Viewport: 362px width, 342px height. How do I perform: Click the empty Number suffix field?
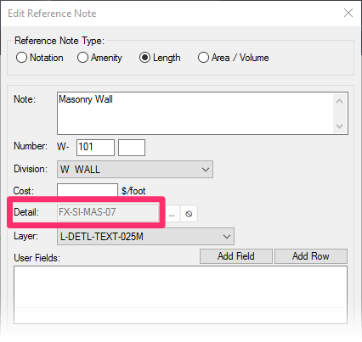point(132,148)
